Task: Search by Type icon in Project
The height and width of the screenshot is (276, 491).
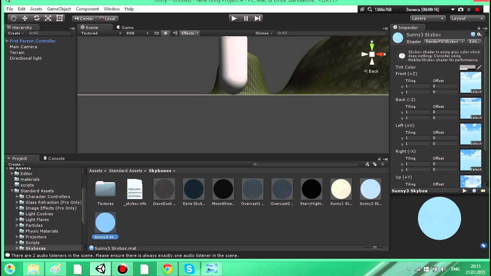Action: [367, 164]
